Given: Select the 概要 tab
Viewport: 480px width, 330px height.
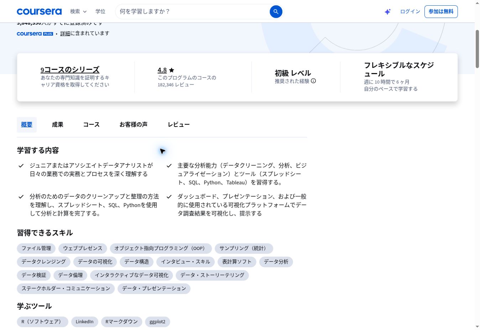Looking at the screenshot, I should (27, 125).
